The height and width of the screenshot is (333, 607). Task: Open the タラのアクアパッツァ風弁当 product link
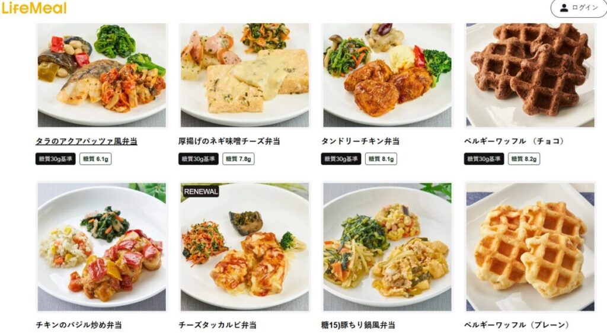click(x=87, y=141)
